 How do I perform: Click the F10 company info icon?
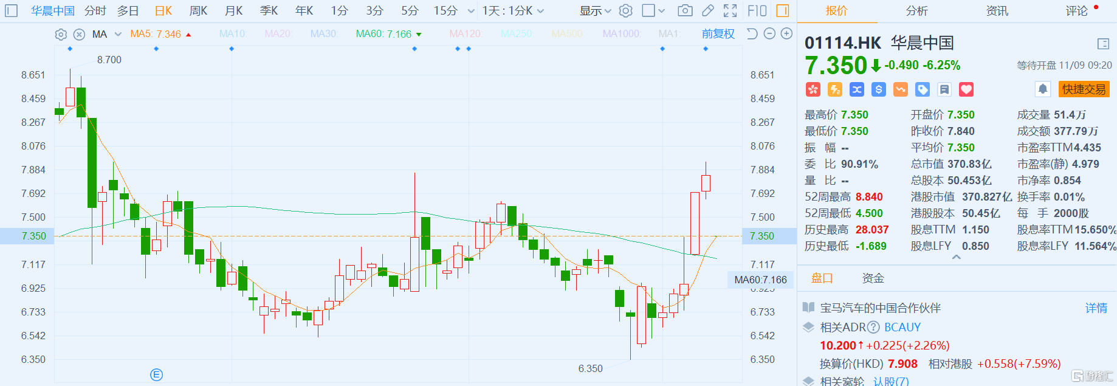click(757, 10)
